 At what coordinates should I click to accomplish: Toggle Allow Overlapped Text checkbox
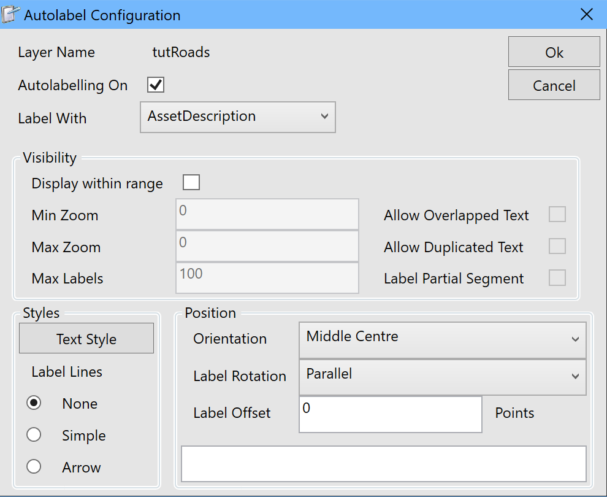coord(557,214)
